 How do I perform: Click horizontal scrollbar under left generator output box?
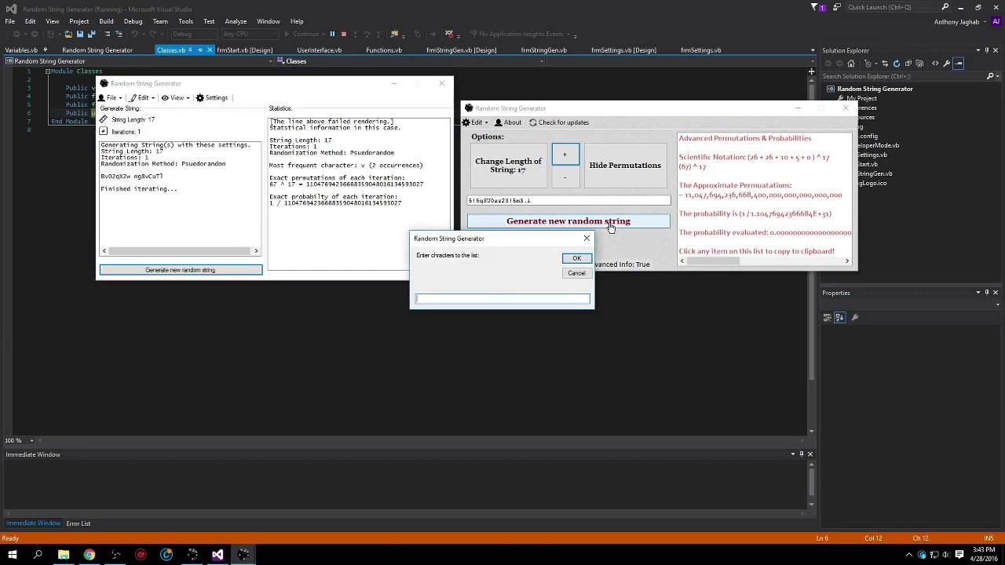[181, 251]
